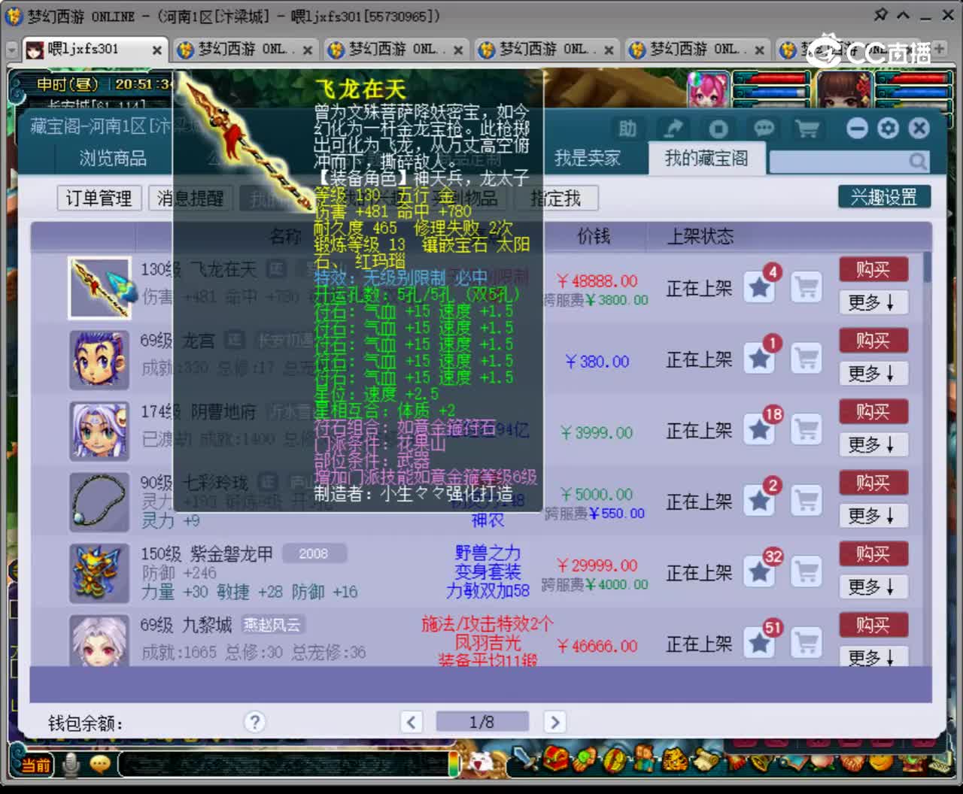Viewport: 963px width, 794px height.
Task: Expand 更多 options for 九黎城 listing
Action: click(x=873, y=658)
